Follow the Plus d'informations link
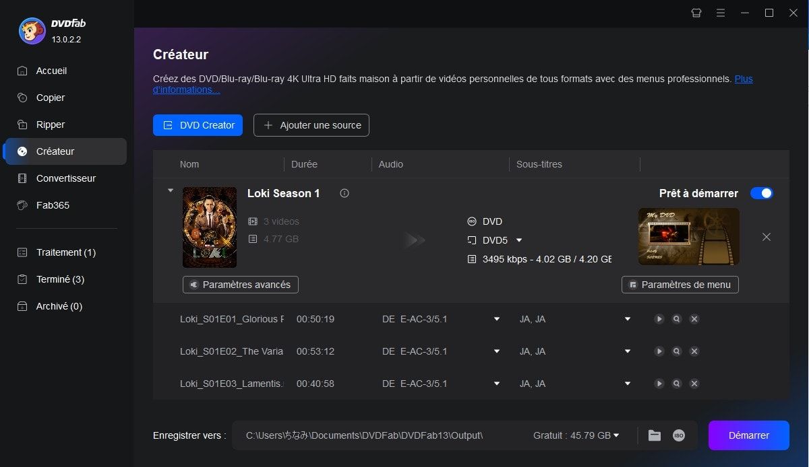The image size is (809, 467). 744,79
